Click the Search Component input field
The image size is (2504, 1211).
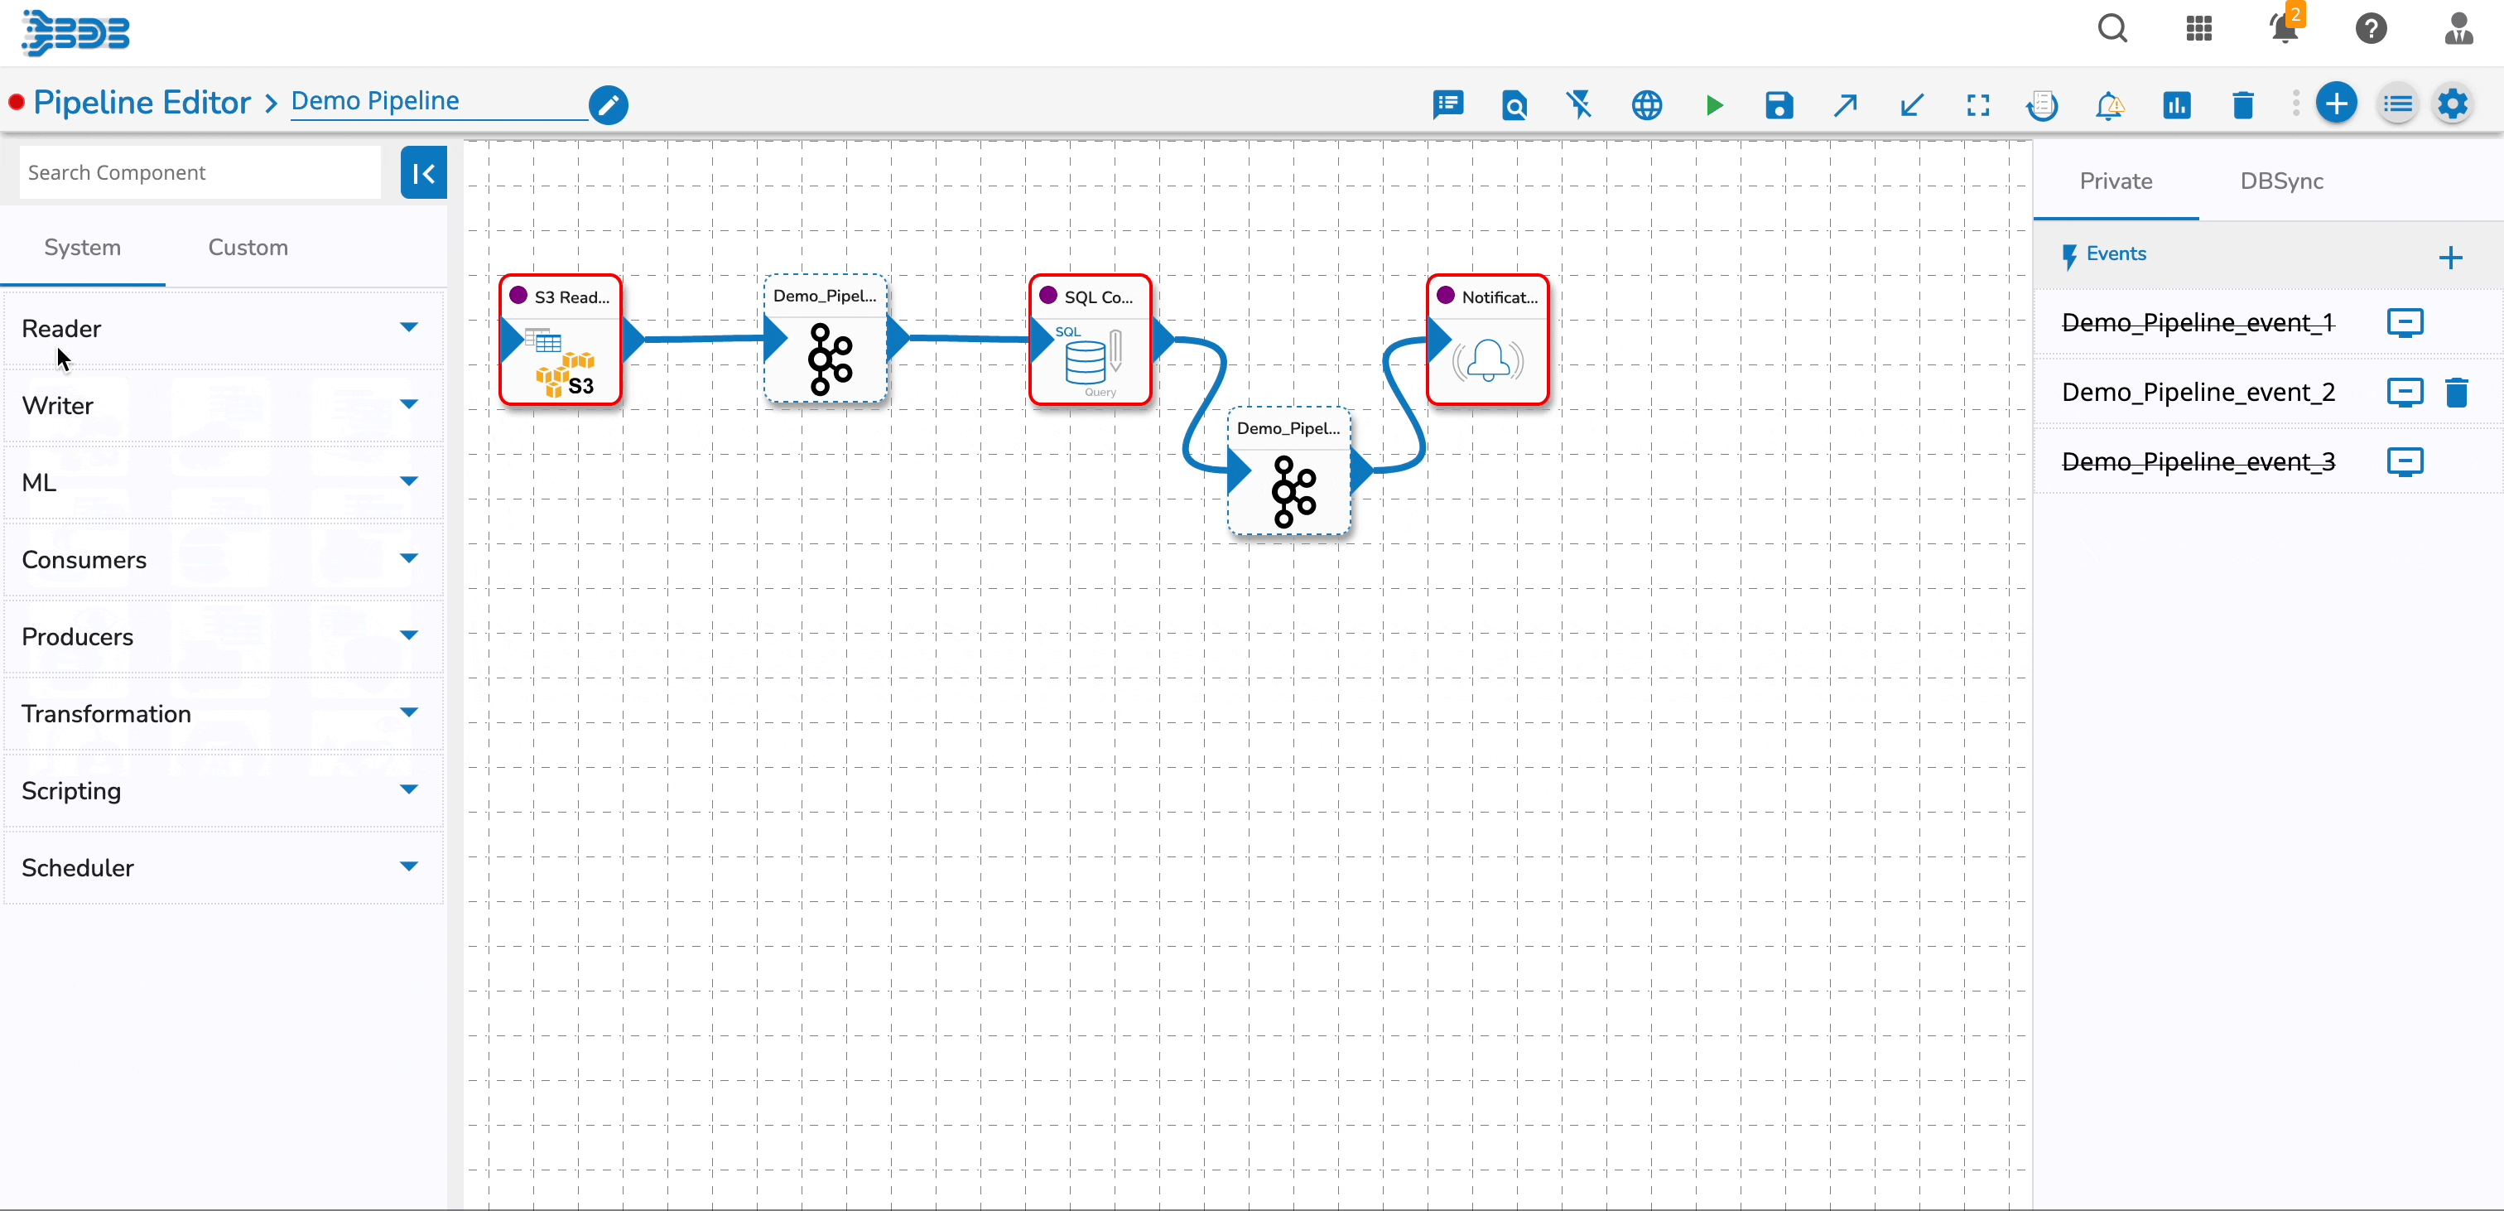point(200,172)
